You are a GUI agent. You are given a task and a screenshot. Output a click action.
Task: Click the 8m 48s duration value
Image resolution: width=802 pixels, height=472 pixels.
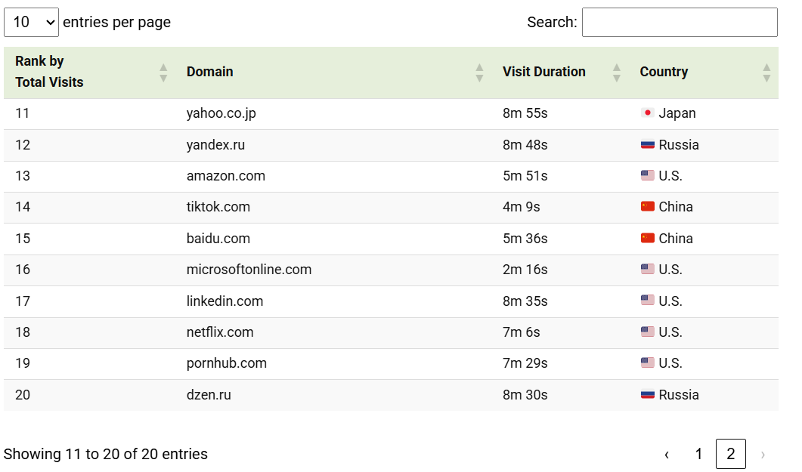click(x=525, y=144)
